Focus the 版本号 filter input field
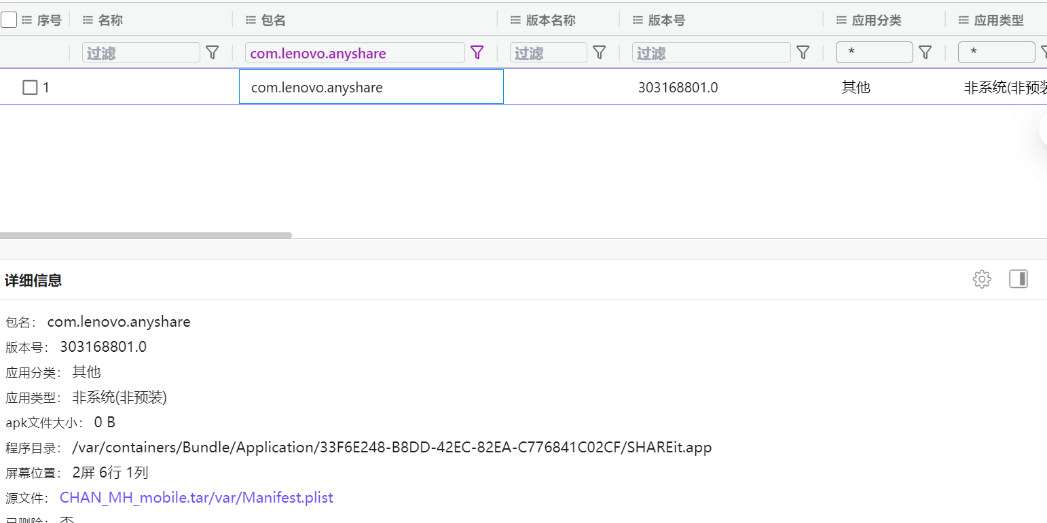The image size is (1047, 523). pos(712,52)
